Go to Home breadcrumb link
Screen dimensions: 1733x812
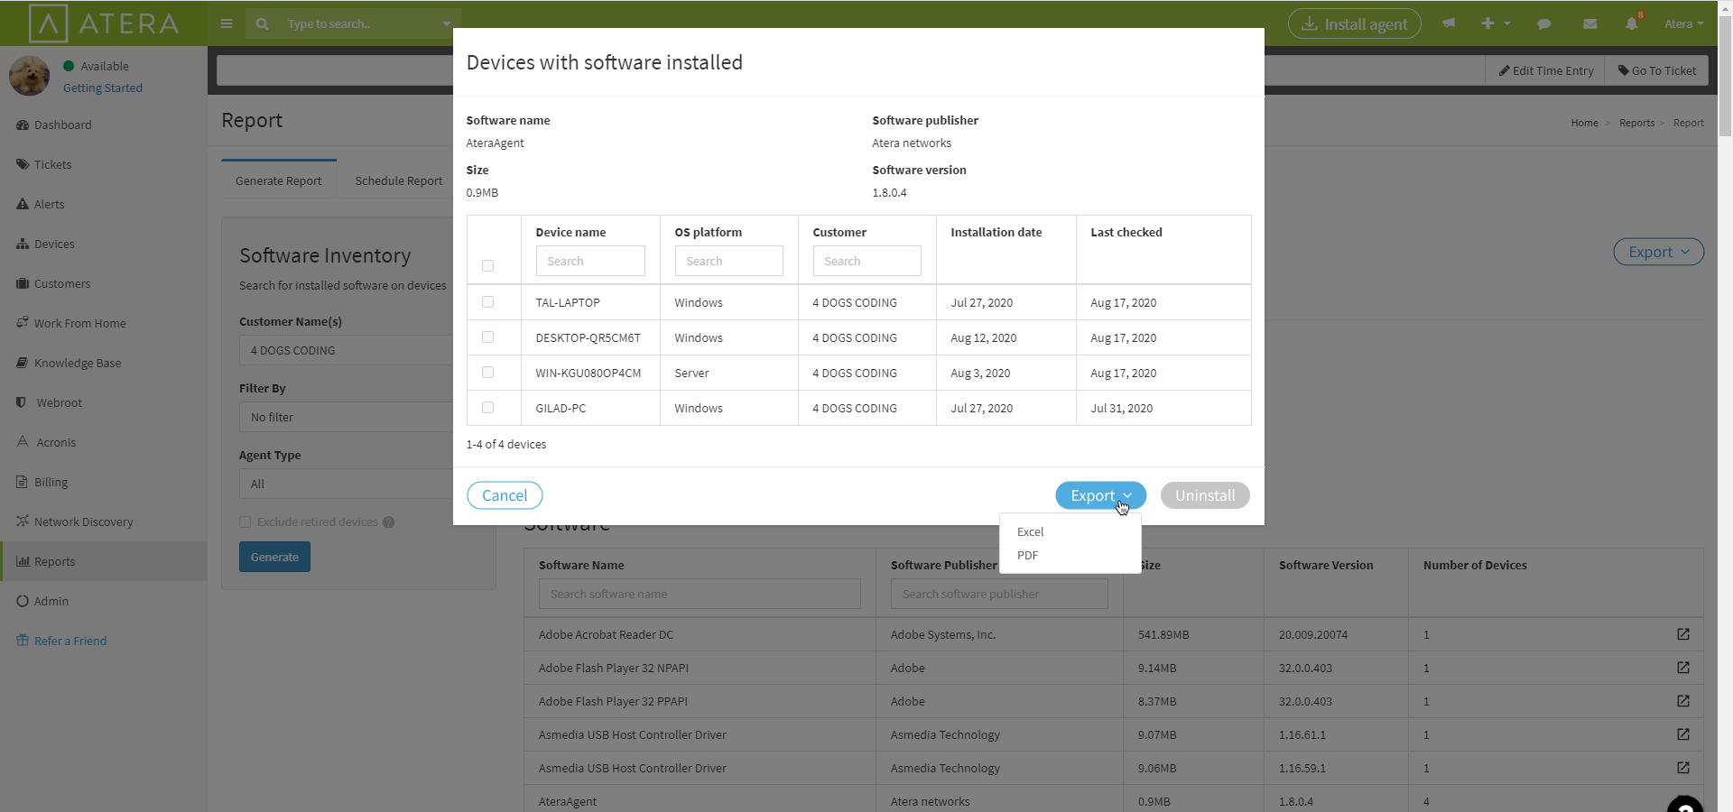pos(1584,123)
